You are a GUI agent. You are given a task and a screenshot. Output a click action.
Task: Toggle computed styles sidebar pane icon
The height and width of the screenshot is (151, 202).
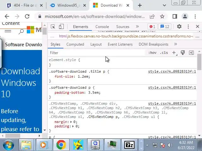pyautogui.click(x=191, y=53)
